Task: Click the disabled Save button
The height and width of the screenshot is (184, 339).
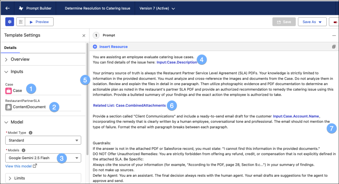Action: coord(284,22)
